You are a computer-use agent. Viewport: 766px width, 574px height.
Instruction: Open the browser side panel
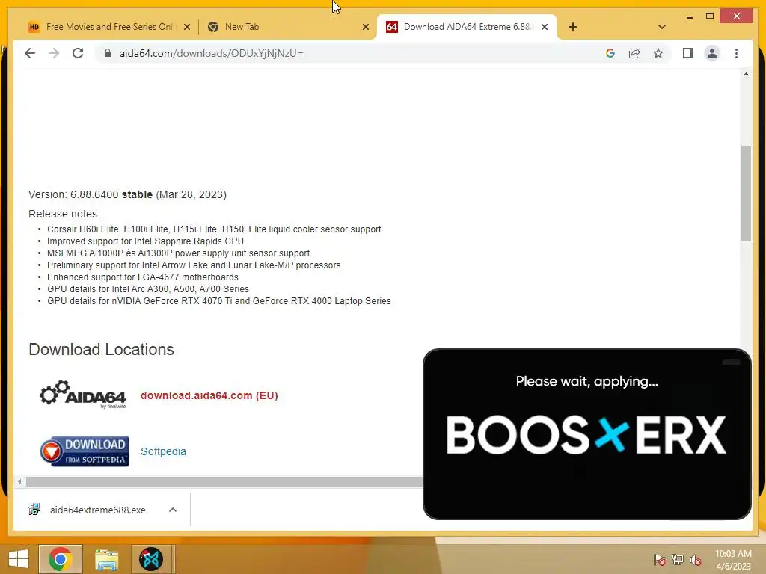click(688, 53)
